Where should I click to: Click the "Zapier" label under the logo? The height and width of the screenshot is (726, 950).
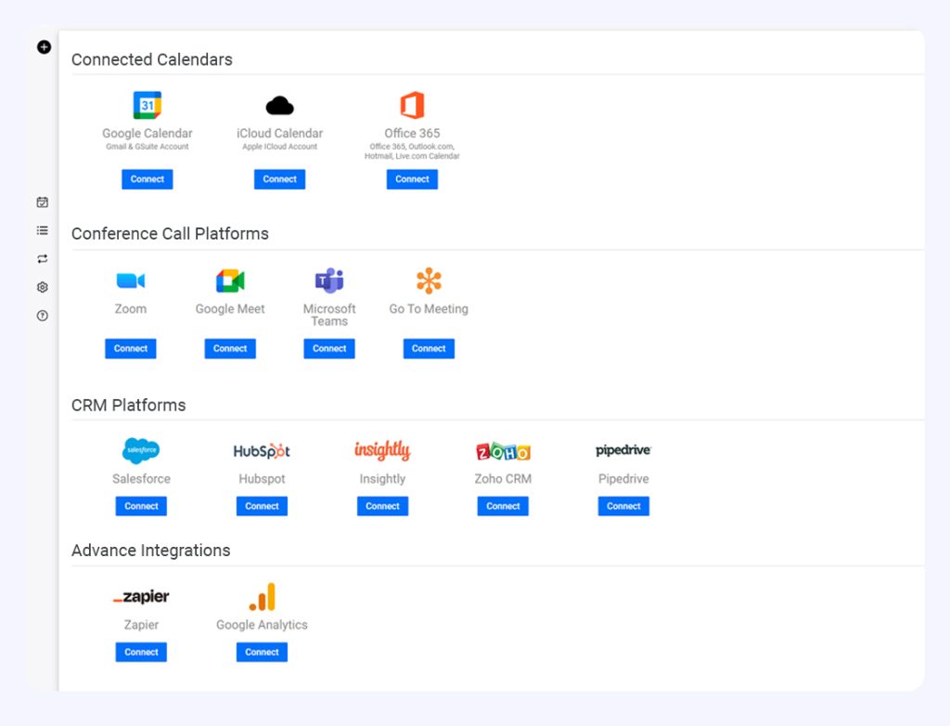tap(141, 625)
